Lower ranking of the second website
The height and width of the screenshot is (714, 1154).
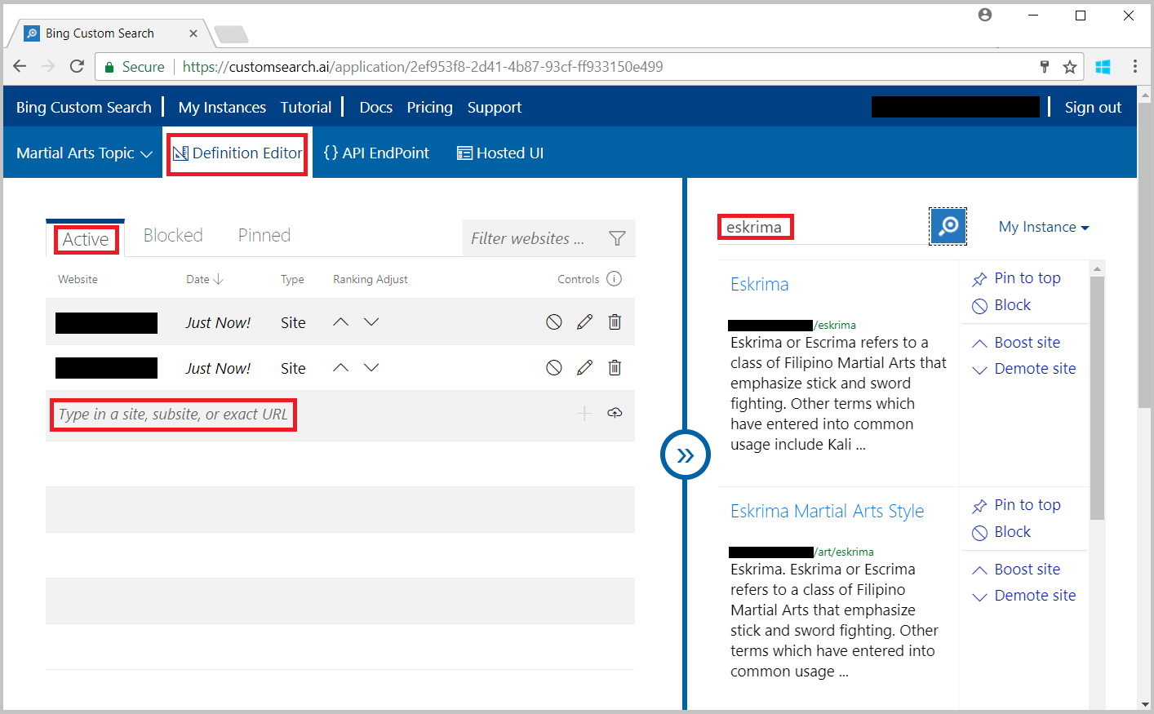pos(371,368)
